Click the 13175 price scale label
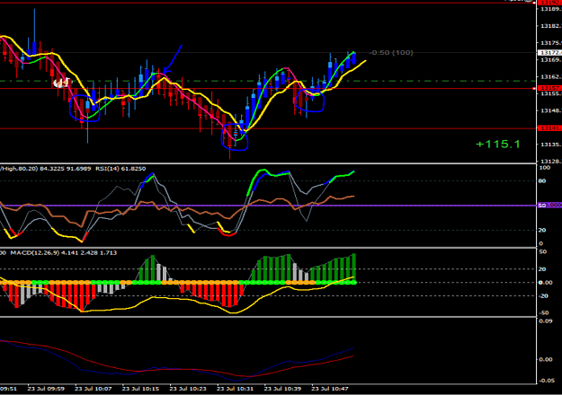Viewport: 562px width, 395px height. [x=551, y=43]
